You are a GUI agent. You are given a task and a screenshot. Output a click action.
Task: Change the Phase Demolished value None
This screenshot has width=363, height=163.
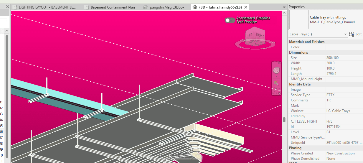point(344,159)
